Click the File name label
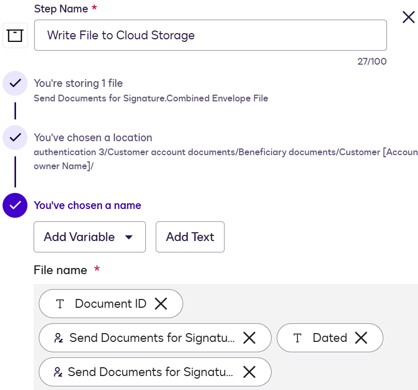 60,270
